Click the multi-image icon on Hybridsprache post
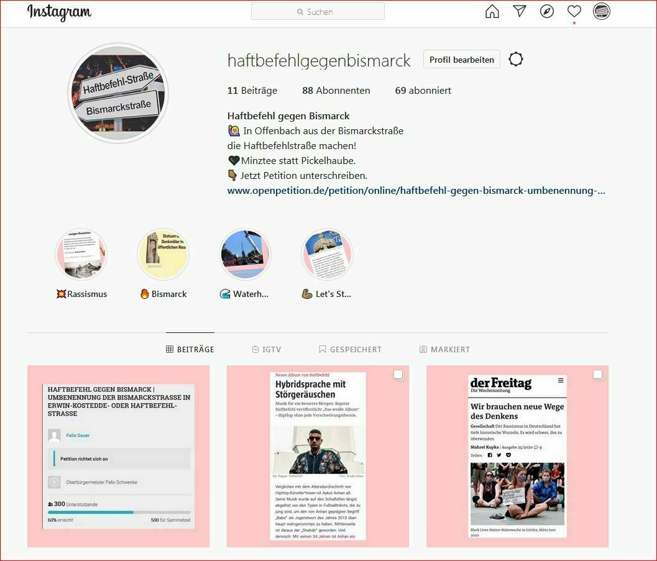The height and width of the screenshot is (561, 657). tap(398, 375)
